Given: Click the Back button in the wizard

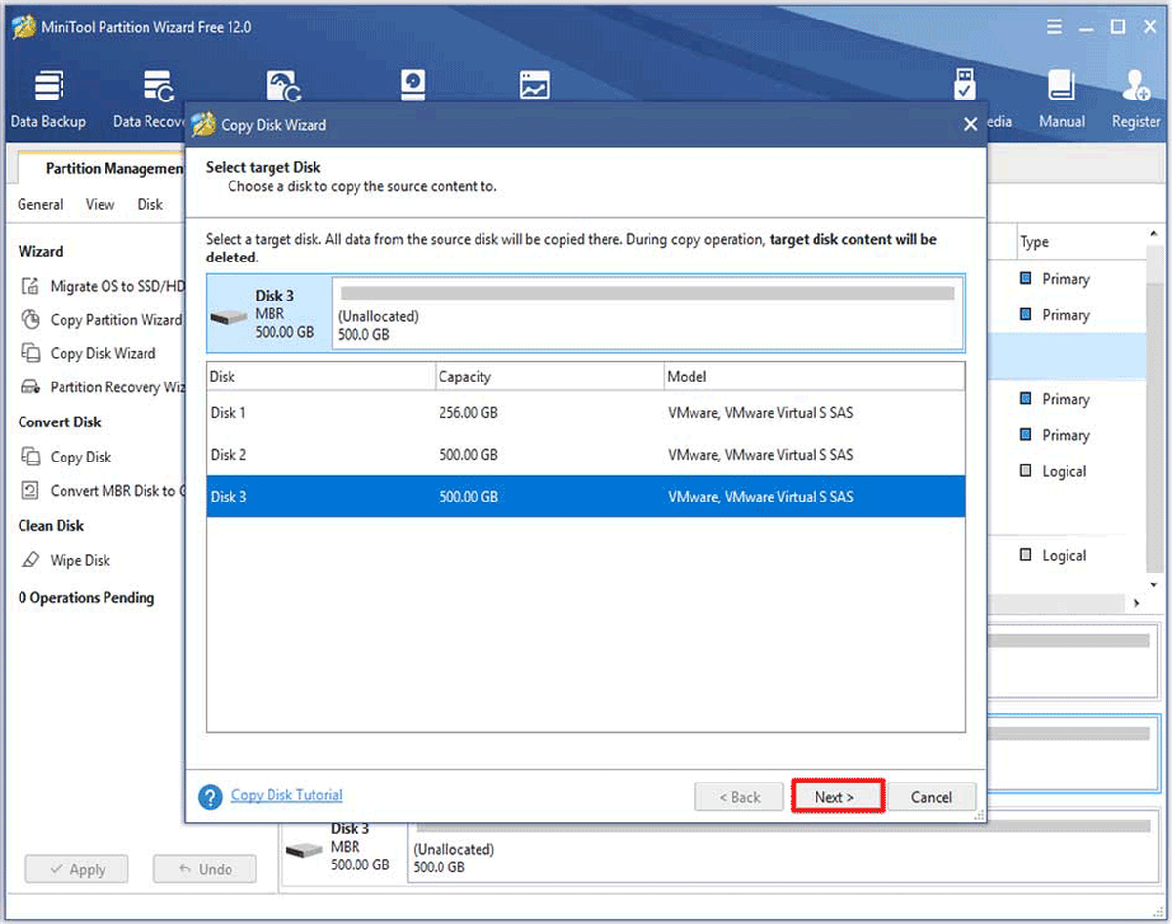Looking at the screenshot, I should (739, 797).
